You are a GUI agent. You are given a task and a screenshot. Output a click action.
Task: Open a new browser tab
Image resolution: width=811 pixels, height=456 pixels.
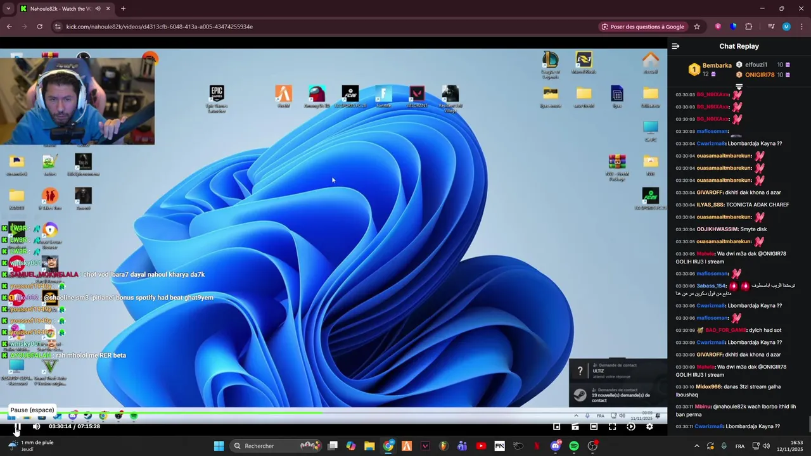click(x=123, y=9)
